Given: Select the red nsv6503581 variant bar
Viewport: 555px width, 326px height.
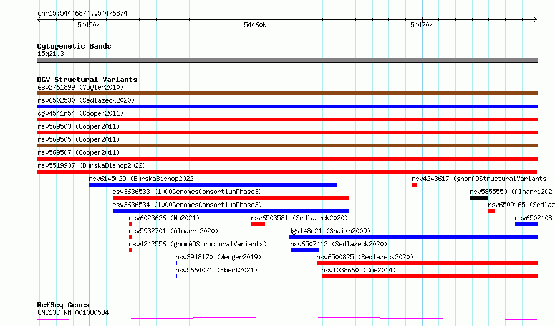Looking at the screenshot, I should pyautogui.click(x=258, y=224).
